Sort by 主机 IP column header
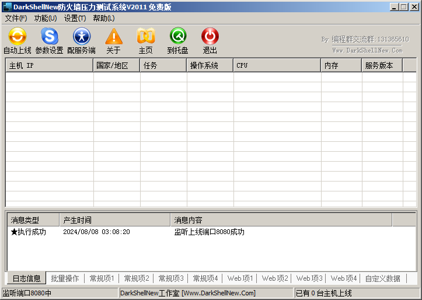Screen dimensions: 422x300 click(50, 65)
